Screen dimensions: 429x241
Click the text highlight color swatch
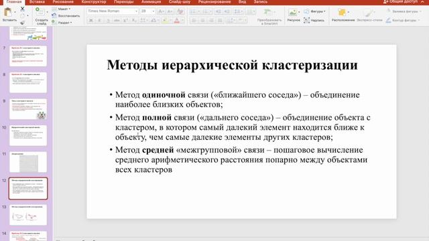click(x=165, y=20)
